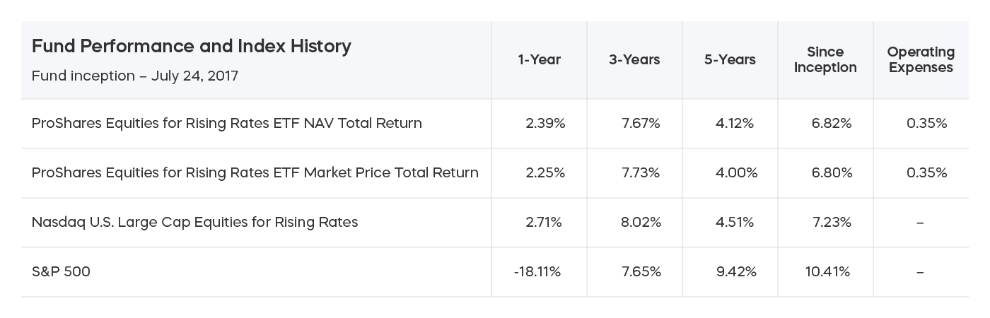Click the Nasdaq U.S. Large Cap Equities row label

(194, 223)
